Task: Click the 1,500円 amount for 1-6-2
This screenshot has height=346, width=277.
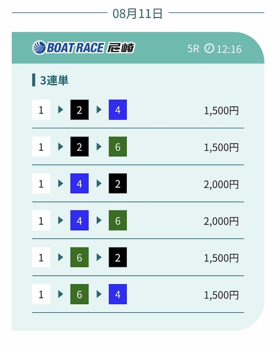Action: [221, 258]
